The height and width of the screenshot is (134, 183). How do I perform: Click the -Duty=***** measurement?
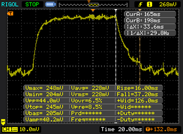139,119
